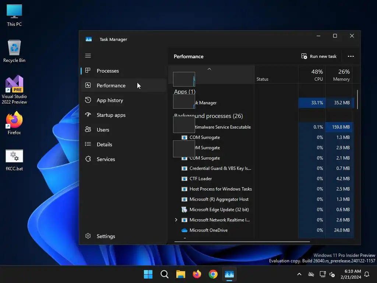377x283 pixels.
Task: Select the Firefox desktop shortcut
Action: coord(14,123)
